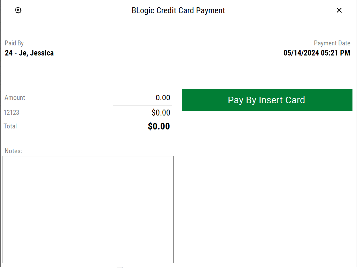This screenshot has width=357, height=268.
Task: Select the payer name Je, Jessica
Action: 36,53
